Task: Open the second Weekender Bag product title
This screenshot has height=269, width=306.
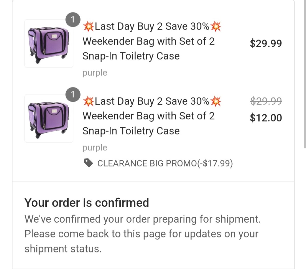Action: pyautogui.click(x=148, y=116)
